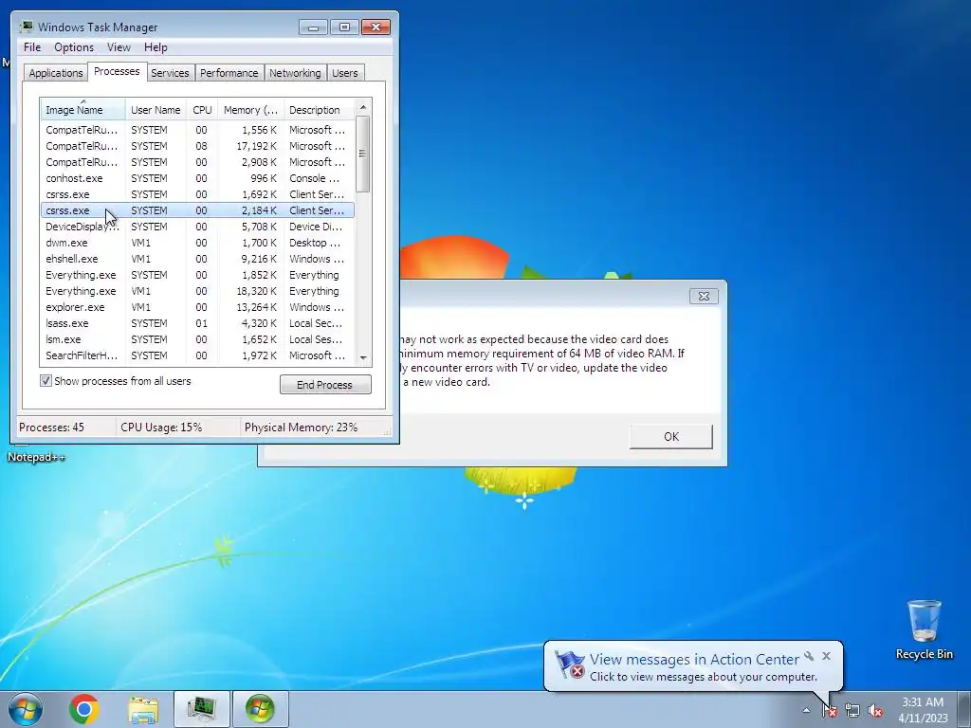Launch Google Chrome from taskbar
Screen dimensions: 971x728
click(x=84, y=709)
